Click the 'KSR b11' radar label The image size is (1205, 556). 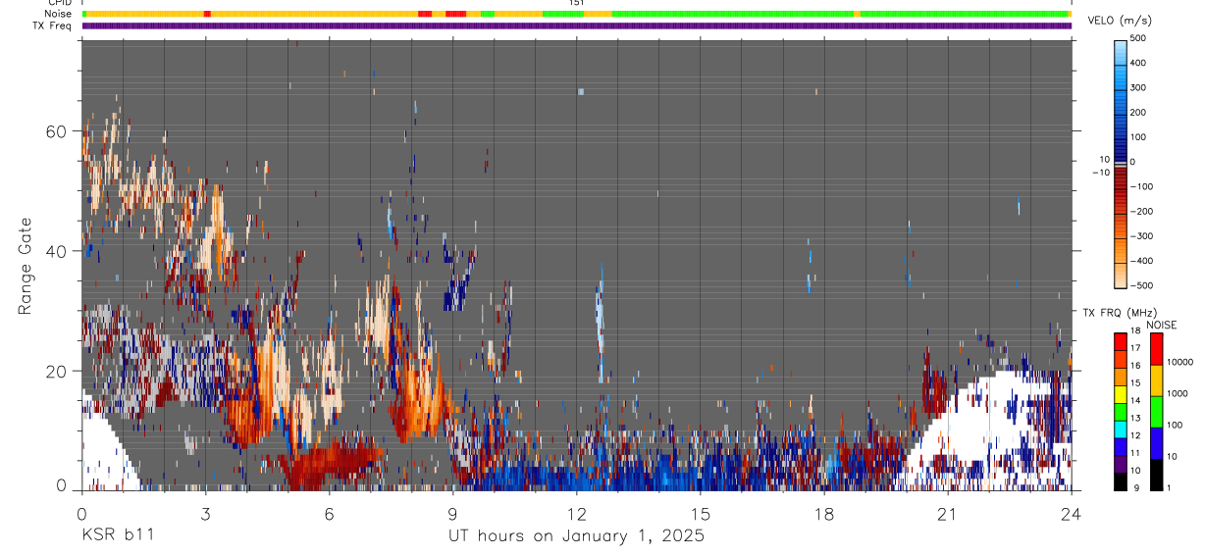[x=117, y=534]
